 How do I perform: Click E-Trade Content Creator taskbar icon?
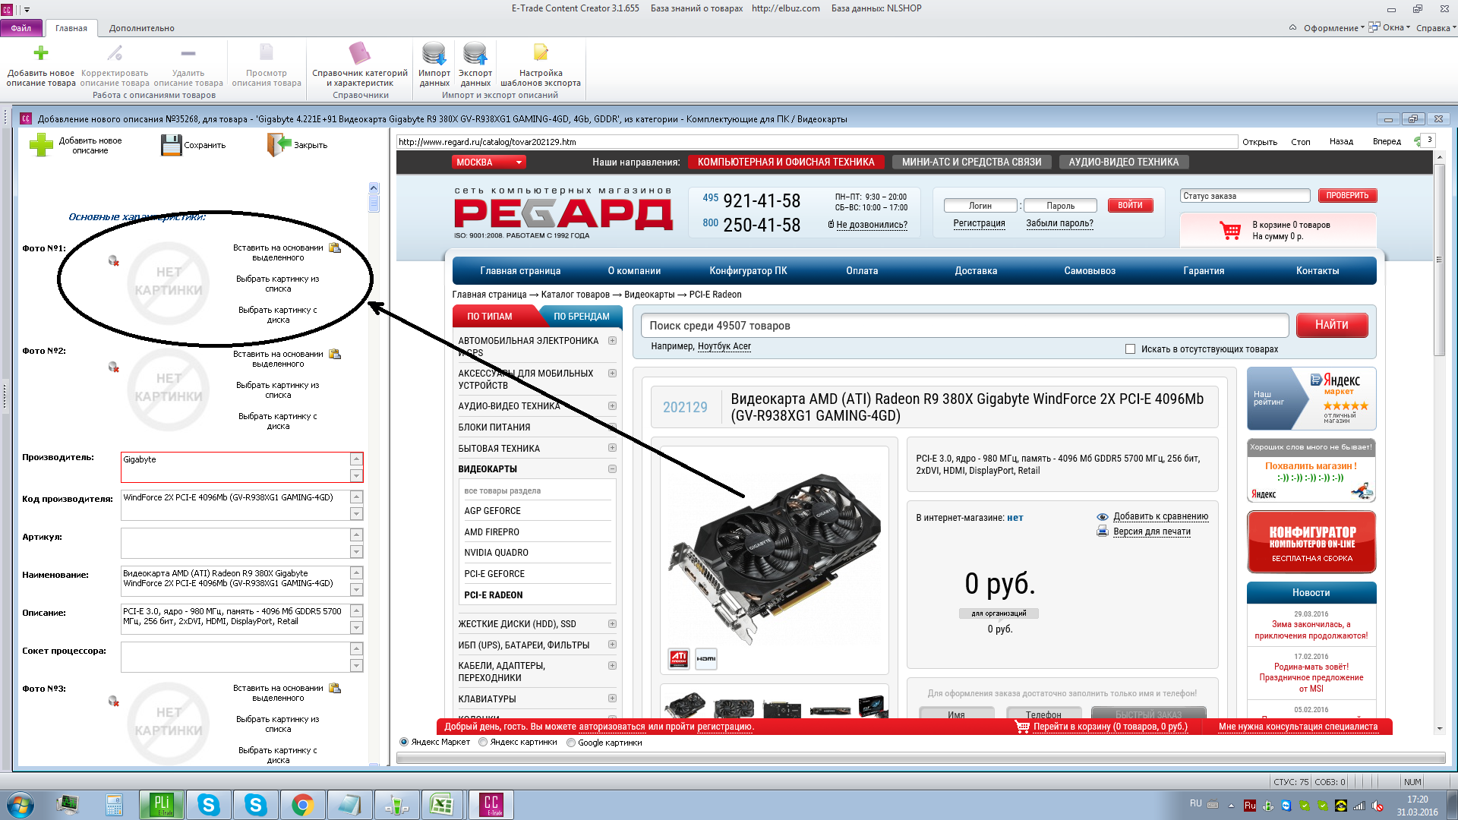[x=491, y=805]
